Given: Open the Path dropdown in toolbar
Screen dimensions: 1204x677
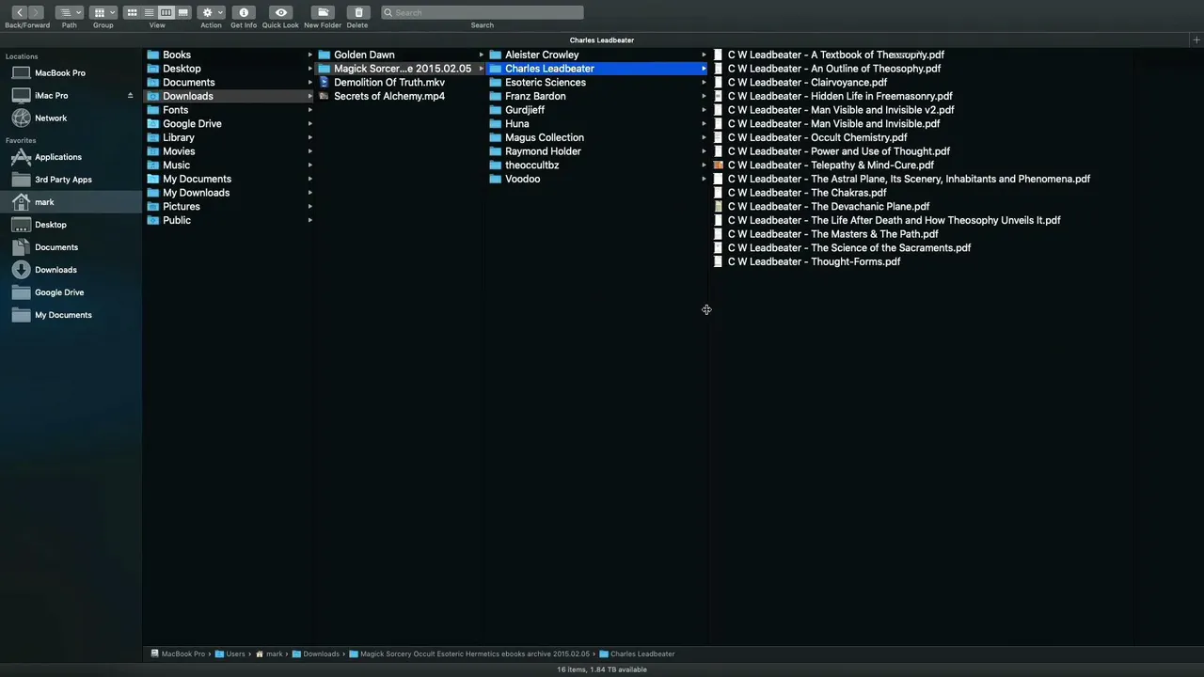Looking at the screenshot, I should pyautogui.click(x=69, y=12).
